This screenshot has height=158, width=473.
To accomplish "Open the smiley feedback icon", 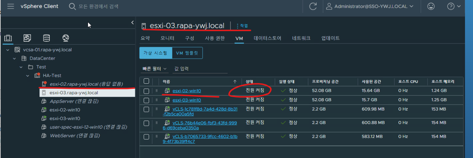I will (431, 7).
